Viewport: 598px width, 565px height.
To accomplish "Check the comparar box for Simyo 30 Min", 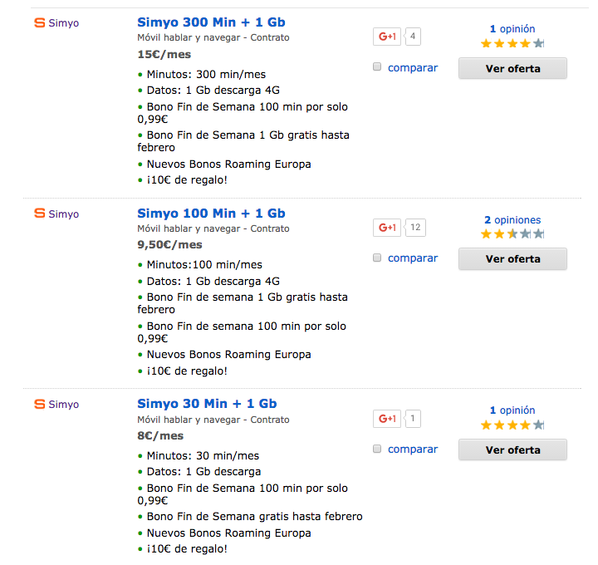I will pyautogui.click(x=377, y=449).
